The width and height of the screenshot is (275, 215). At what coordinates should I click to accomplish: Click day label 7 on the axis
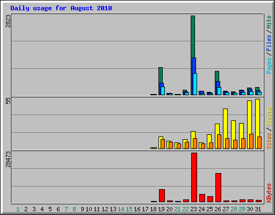(66, 209)
